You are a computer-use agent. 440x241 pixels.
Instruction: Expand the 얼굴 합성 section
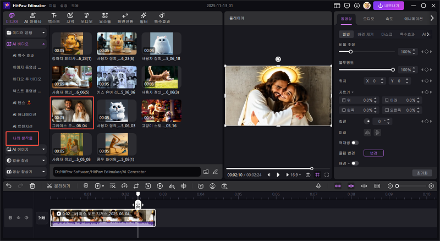coord(26,160)
